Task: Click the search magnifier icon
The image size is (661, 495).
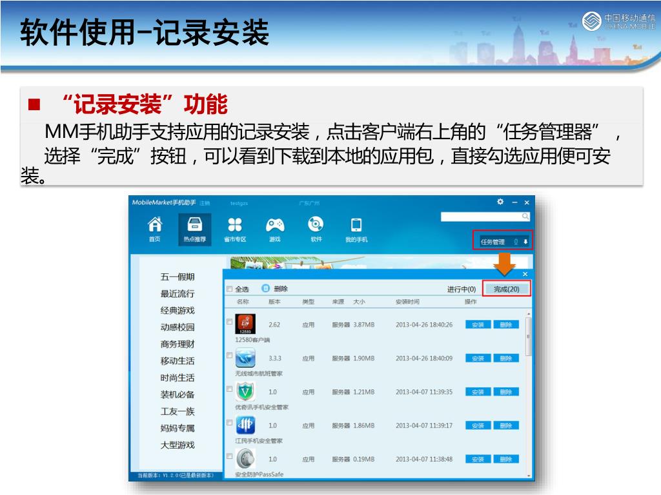Action: [x=525, y=217]
